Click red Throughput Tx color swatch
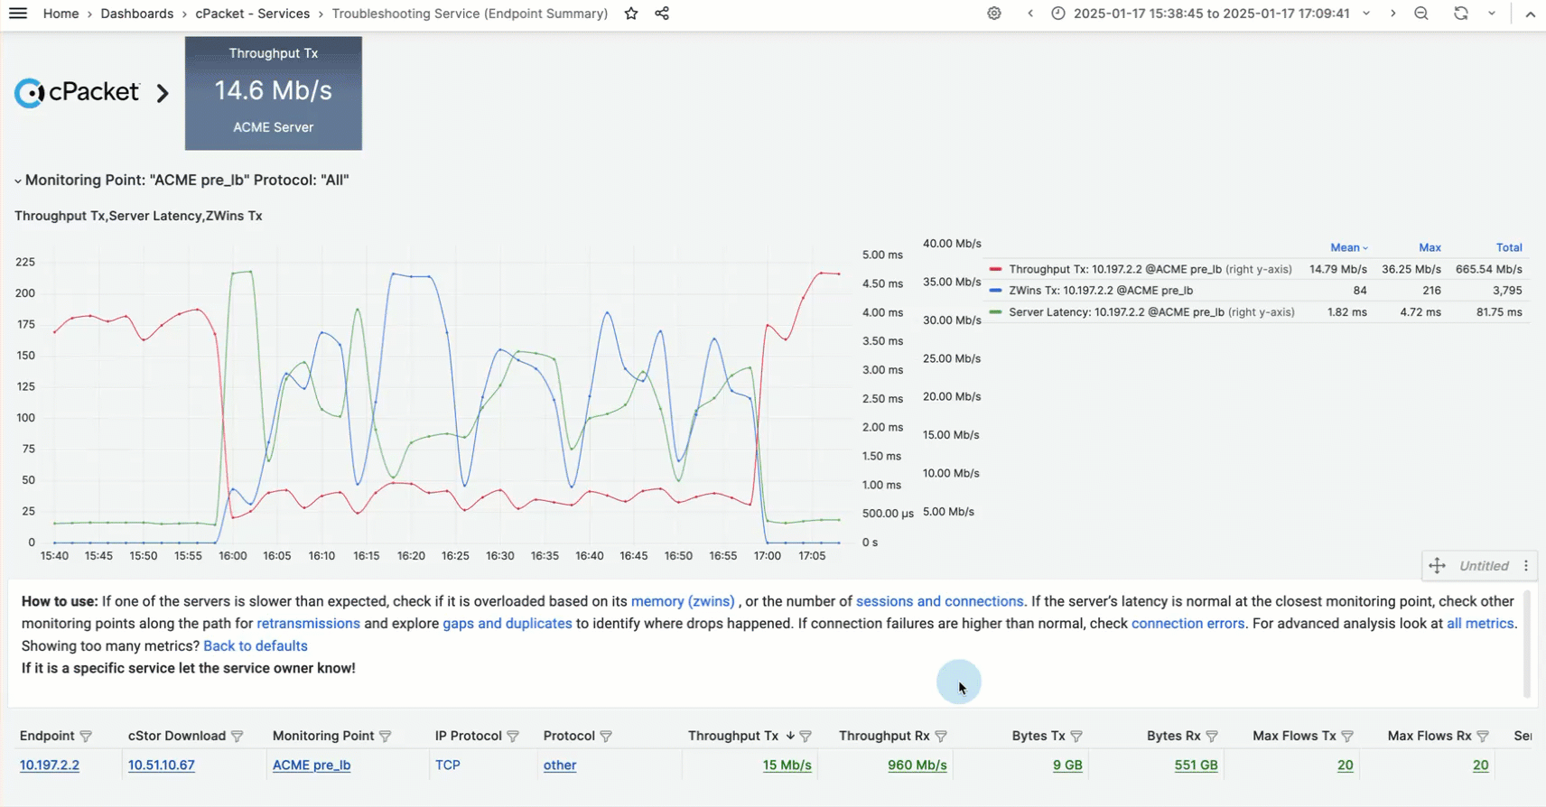The height and width of the screenshot is (807, 1546). click(995, 269)
